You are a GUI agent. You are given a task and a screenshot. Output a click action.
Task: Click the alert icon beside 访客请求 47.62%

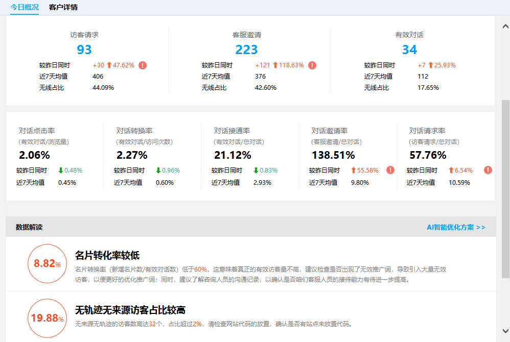click(x=143, y=65)
